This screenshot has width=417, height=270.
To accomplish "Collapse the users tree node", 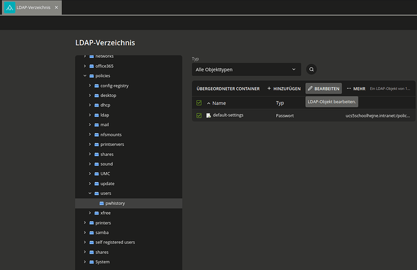I will [x=90, y=193].
